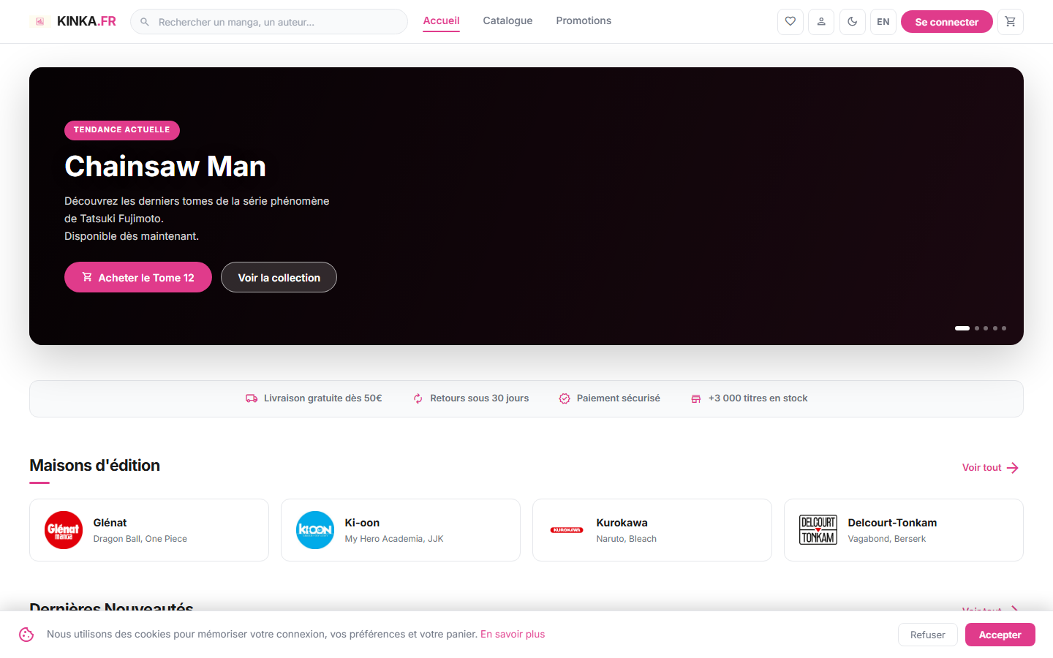Image resolution: width=1053 pixels, height=658 pixels.
Task: Refuse cookies with Refuser button
Action: coord(928,635)
